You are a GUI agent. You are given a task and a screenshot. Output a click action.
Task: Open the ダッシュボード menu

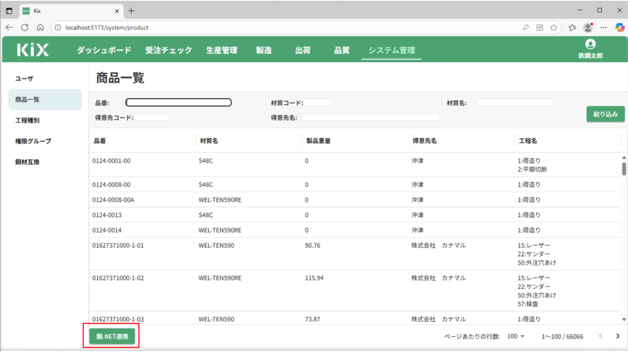(x=104, y=50)
